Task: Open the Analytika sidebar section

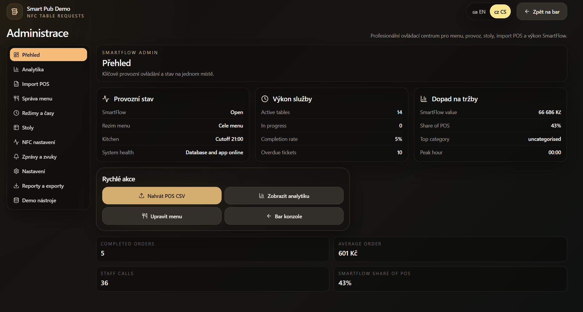Action: tap(48, 69)
